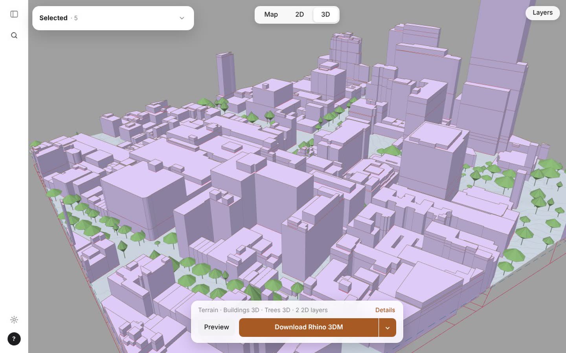Screen dimensions: 566x353
Task: Open the search magnifier icon
Action: coord(14,35)
